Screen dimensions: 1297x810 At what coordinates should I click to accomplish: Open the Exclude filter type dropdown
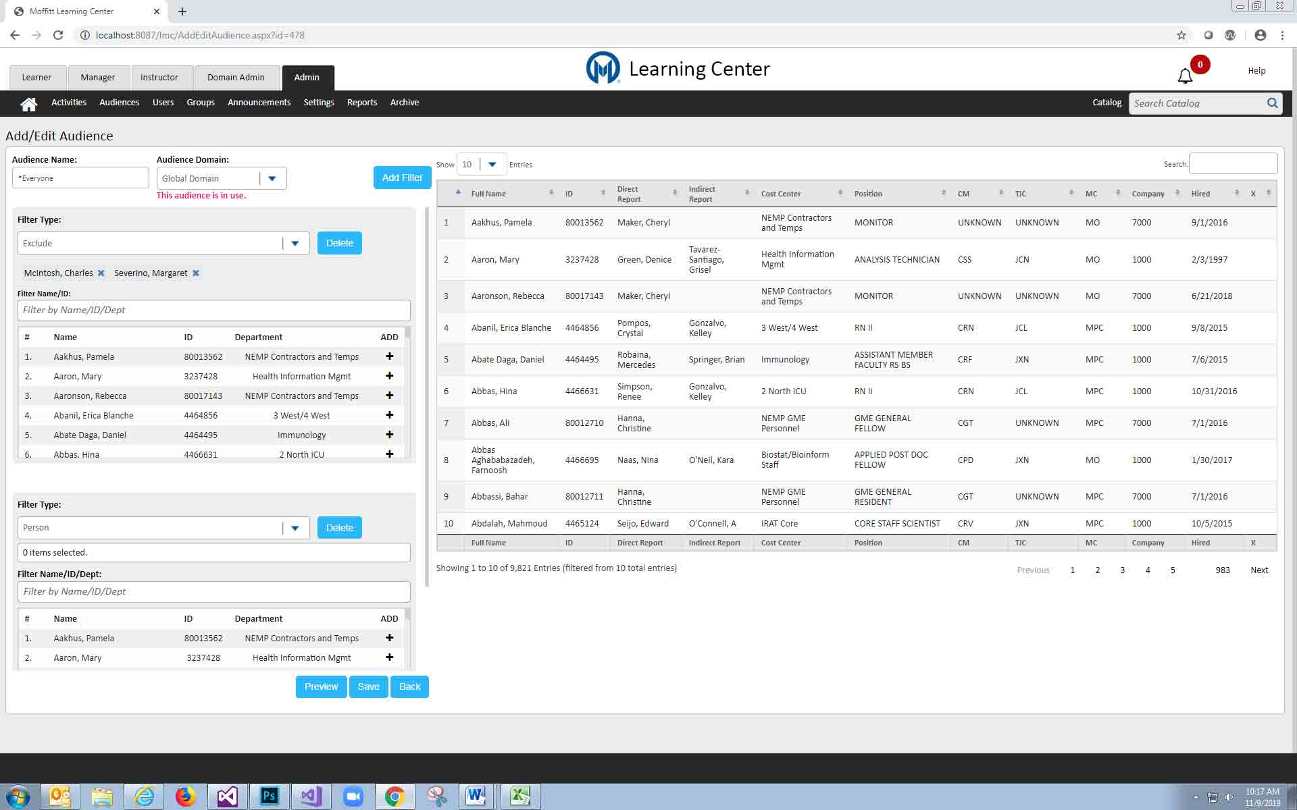pyautogui.click(x=295, y=244)
